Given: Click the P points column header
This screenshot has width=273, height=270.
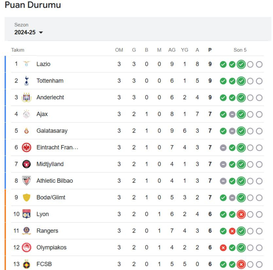Looking at the screenshot, I should click(210, 50).
